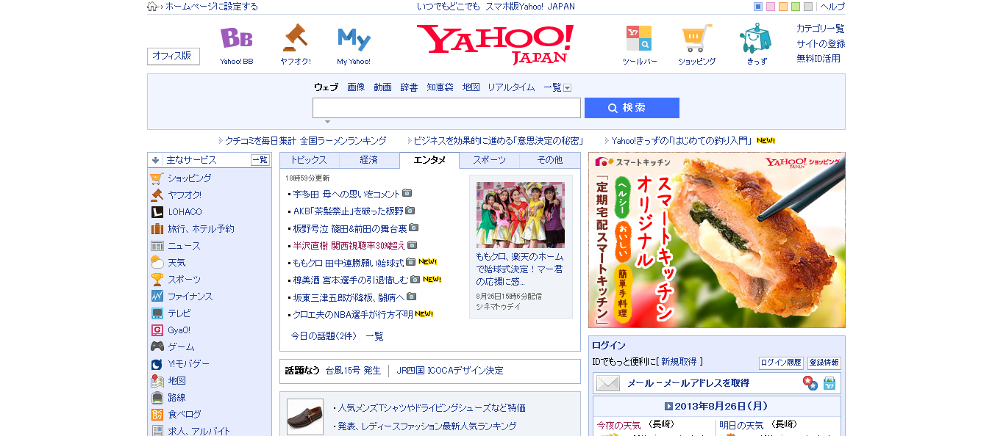Switch to the スポーツ news tab
992x436 pixels.
tap(489, 160)
